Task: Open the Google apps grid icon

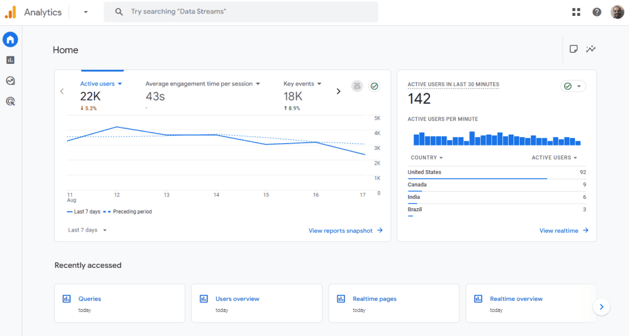Action: pyautogui.click(x=576, y=12)
